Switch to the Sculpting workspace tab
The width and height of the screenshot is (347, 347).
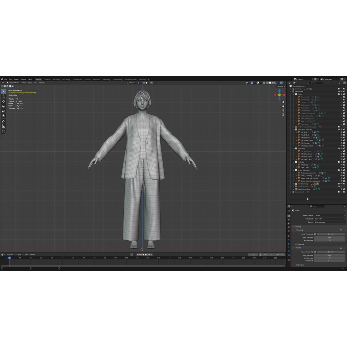coord(56,80)
